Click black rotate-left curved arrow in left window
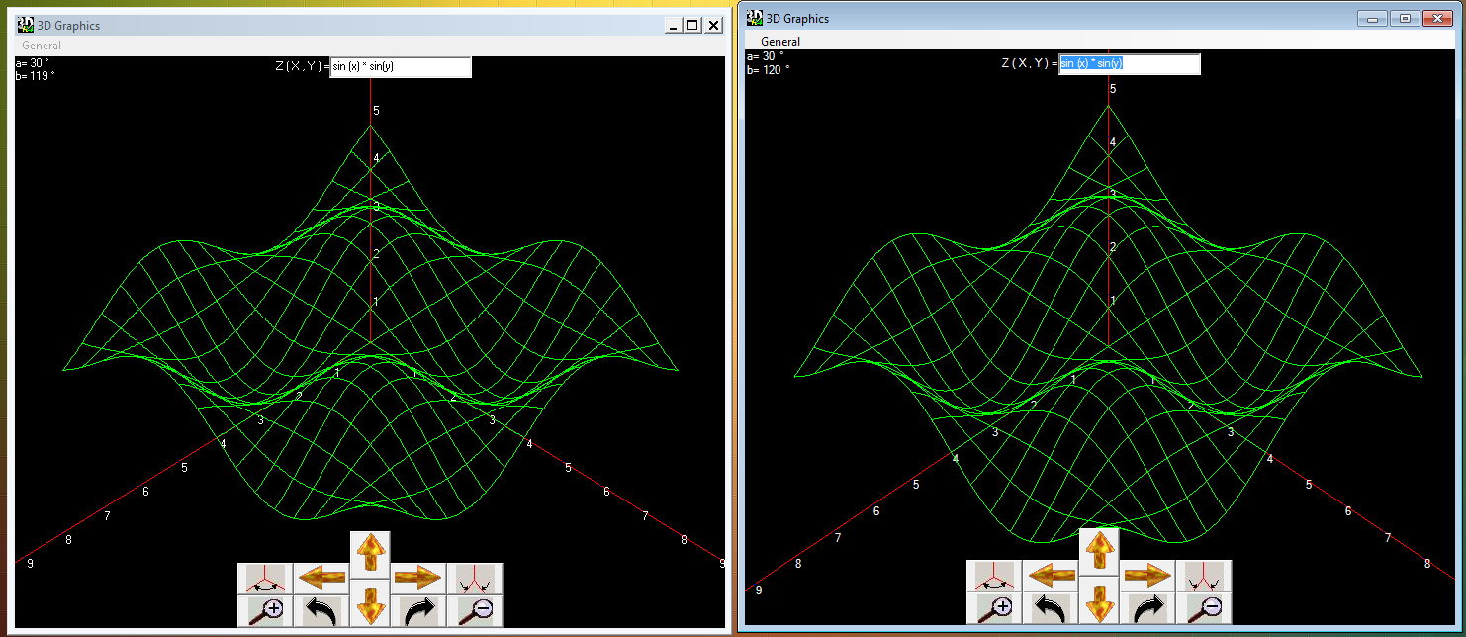 point(321,610)
